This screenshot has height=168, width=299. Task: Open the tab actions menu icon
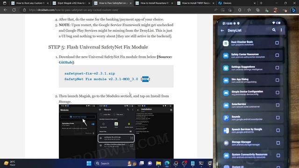(x=5, y=3)
